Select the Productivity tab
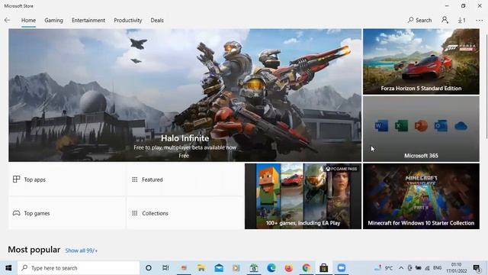The height and width of the screenshot is (275, 488). (x=128, y=21)
